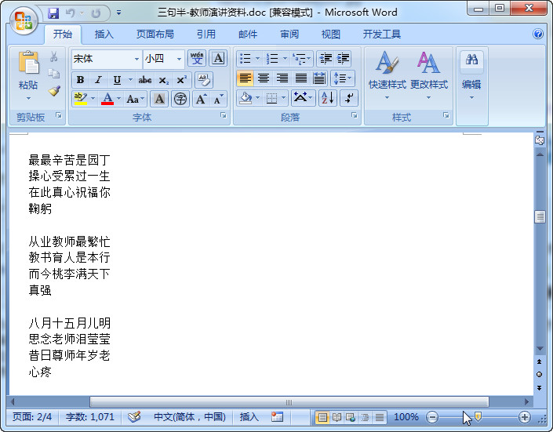Undo the last action
Image resolution: width=553 pixels, height=432 pixels.
click(x=70, y=13)
